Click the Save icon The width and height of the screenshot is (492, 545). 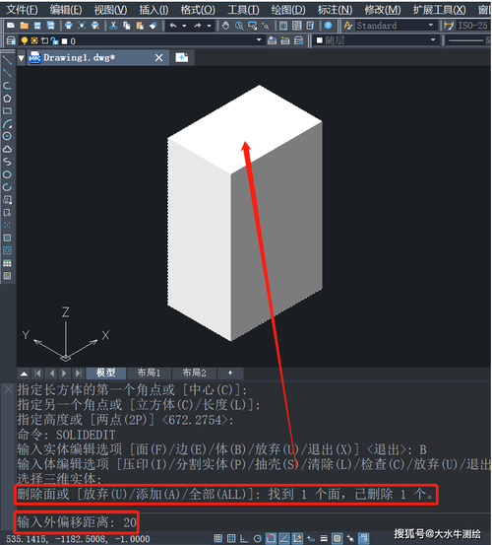(37, 26)
